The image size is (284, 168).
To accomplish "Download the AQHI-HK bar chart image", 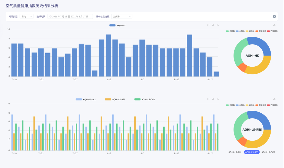I will click(x=218, y=25).
